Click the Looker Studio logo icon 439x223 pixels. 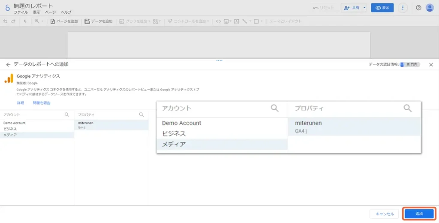pyautogui.click(x=8, y=8)
